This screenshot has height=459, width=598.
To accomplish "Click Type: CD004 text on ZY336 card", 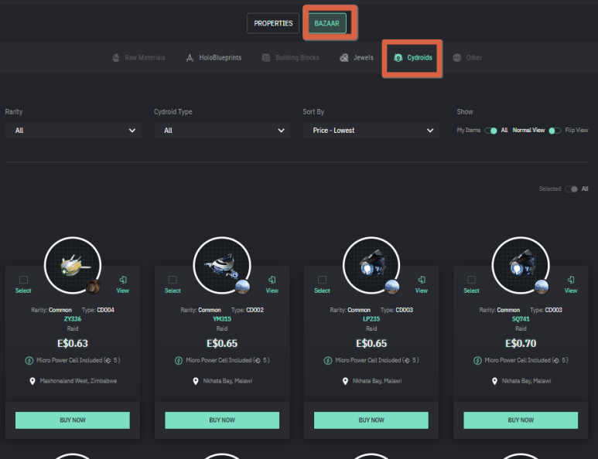I will 98,310.
